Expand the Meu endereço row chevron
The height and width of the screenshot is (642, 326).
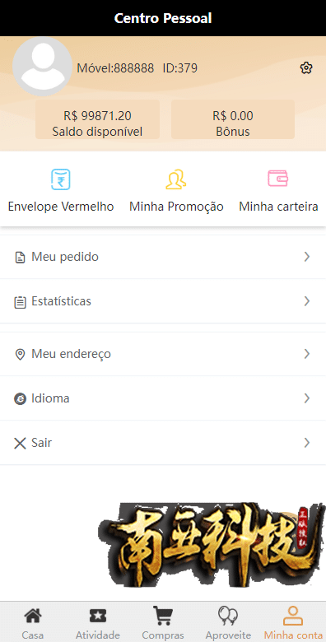pyautogui.click(x=307, y=354)
